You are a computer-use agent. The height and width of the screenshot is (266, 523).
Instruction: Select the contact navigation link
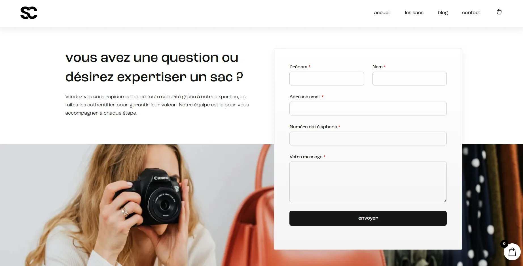point(471,12)
